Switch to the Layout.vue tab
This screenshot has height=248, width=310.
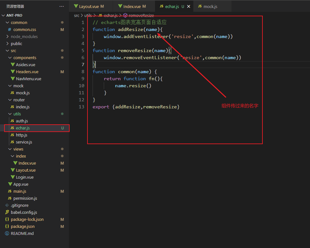pos(91,6)
